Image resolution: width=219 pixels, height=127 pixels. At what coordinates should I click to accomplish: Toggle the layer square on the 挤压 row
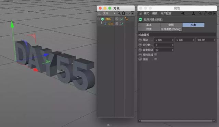click(x=117, y=19)
